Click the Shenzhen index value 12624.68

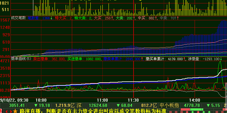tap(98, 106)
